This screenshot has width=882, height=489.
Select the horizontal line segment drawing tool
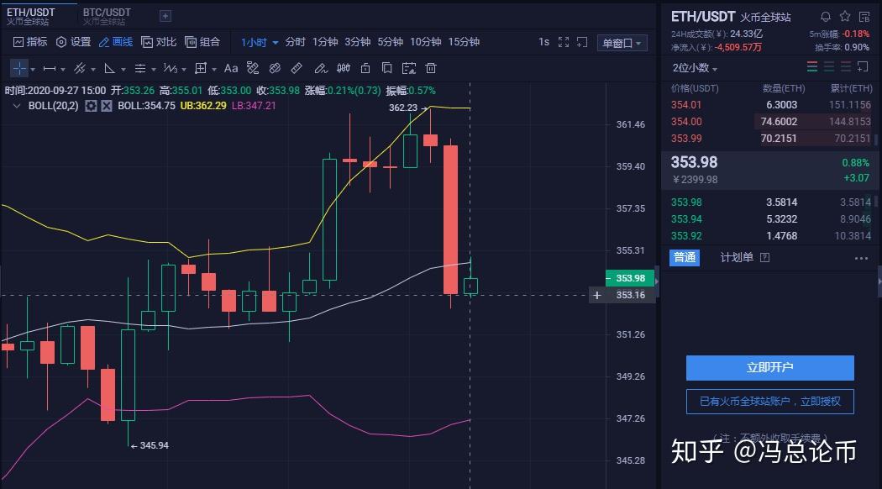pyautogui.click(x=50, y=69)
